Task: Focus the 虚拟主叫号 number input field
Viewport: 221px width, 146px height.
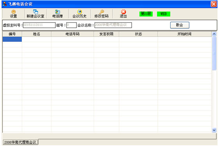Action: 39,25
